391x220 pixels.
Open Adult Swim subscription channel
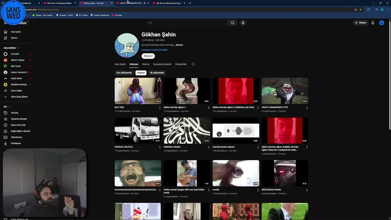click(x=17, y=79)
